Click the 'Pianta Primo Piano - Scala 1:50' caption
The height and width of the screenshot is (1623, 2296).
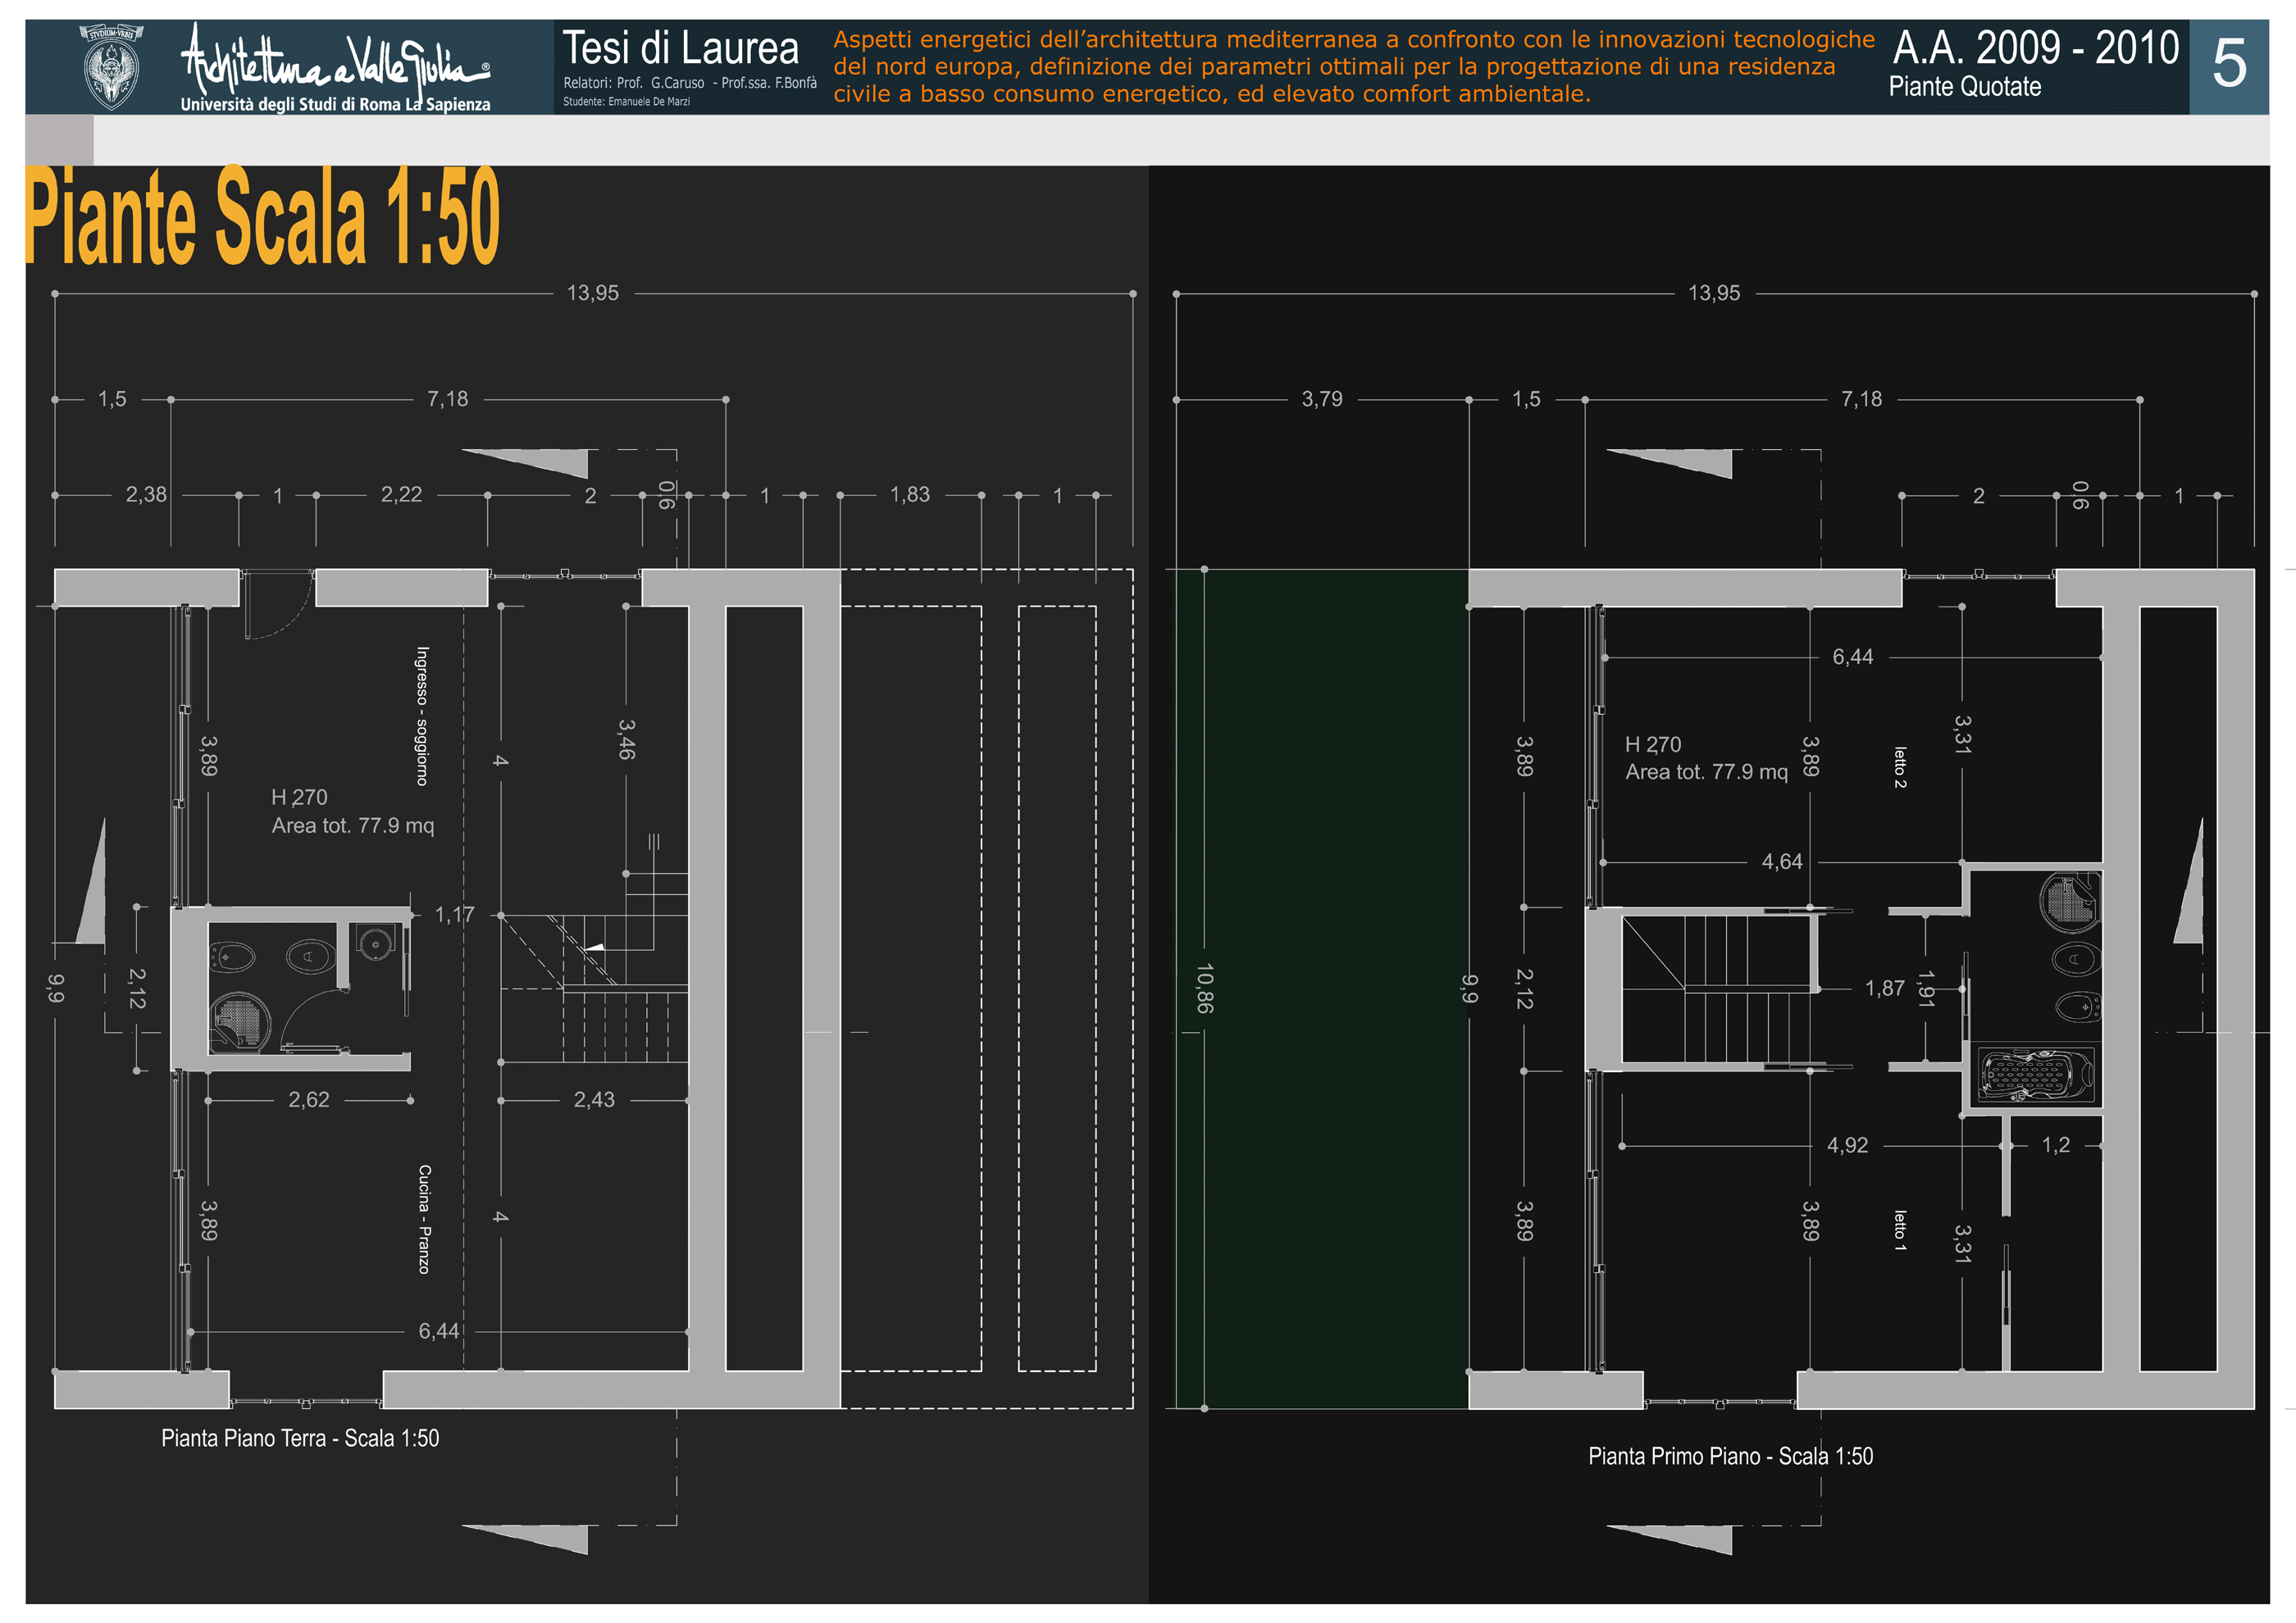1730,1456
